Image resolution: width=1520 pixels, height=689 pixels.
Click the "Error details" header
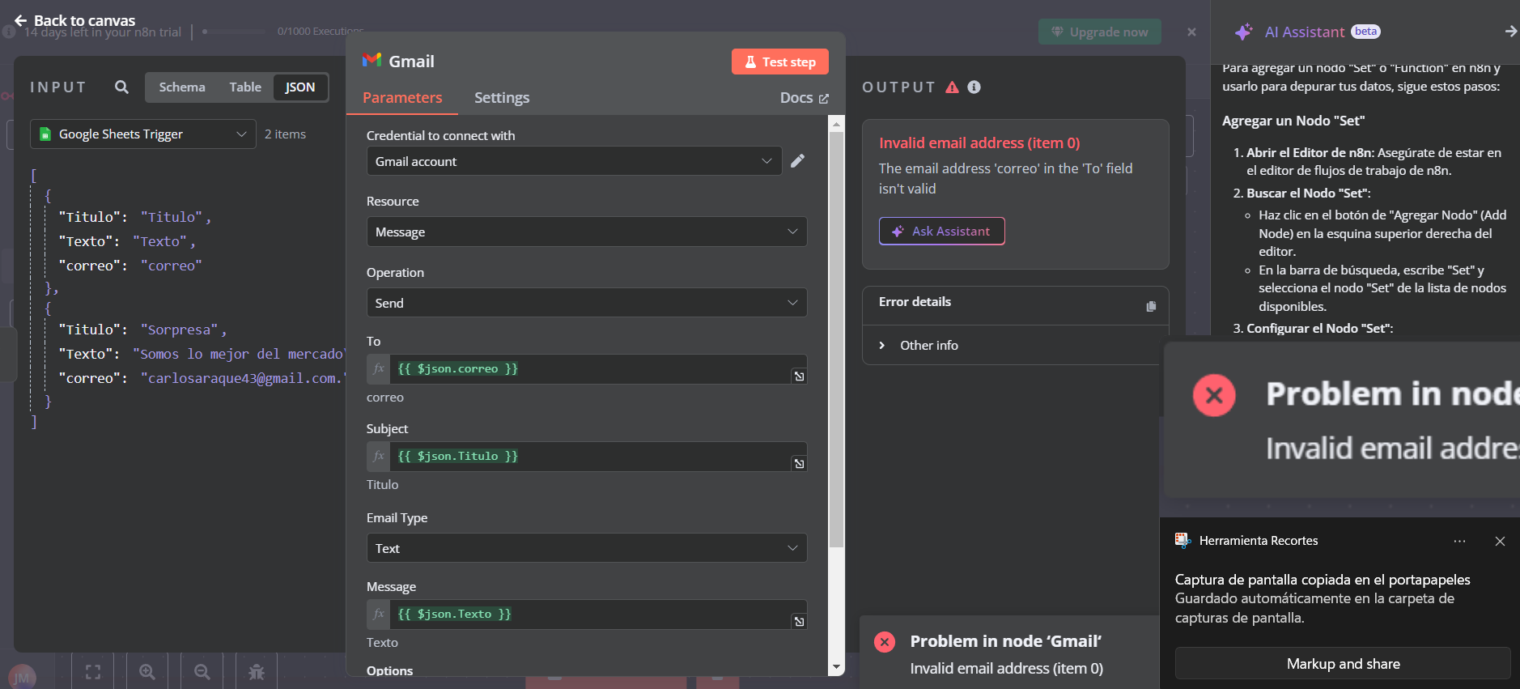915,302
